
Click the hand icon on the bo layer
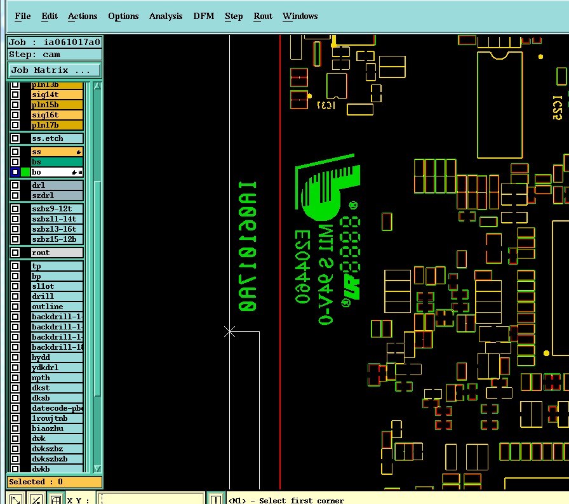74,172
